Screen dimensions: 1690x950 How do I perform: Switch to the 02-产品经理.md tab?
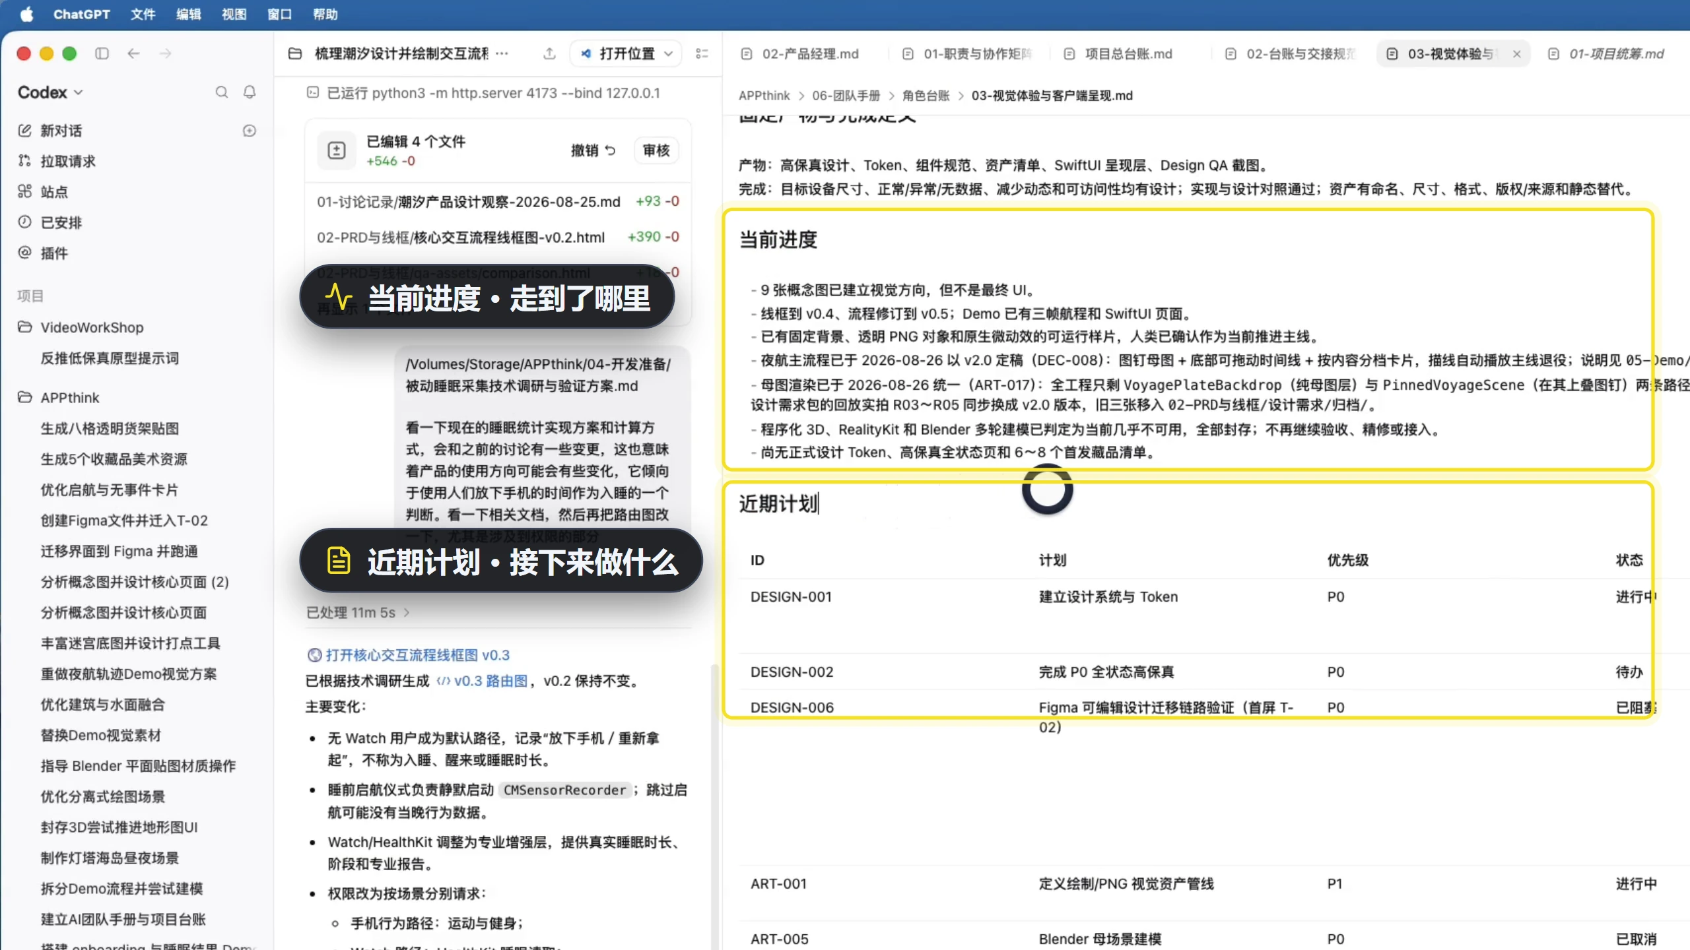[x=800, y=53]
